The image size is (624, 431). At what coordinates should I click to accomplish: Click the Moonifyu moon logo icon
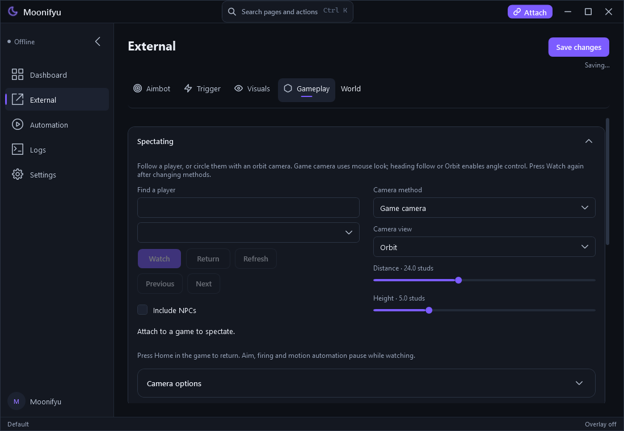12,11
